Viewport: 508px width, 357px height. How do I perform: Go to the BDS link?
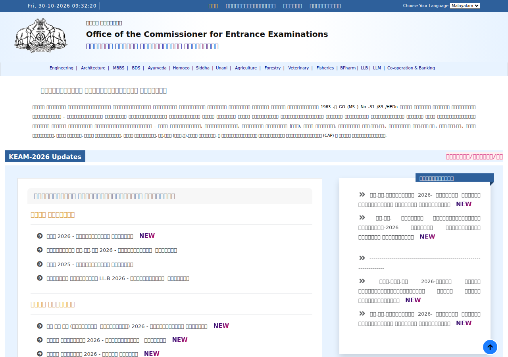pyautogui.click(x=136, y=68)
